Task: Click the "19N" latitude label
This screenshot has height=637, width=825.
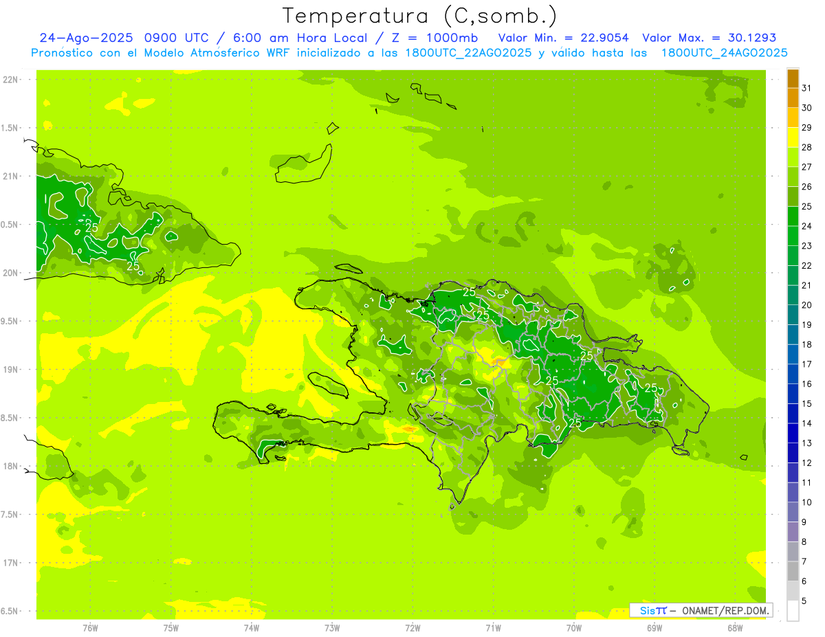Action: click(x=10, y=370)
